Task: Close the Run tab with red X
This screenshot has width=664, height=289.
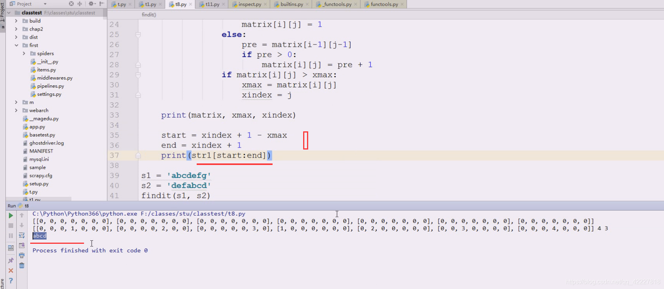Action: (11, 270)
